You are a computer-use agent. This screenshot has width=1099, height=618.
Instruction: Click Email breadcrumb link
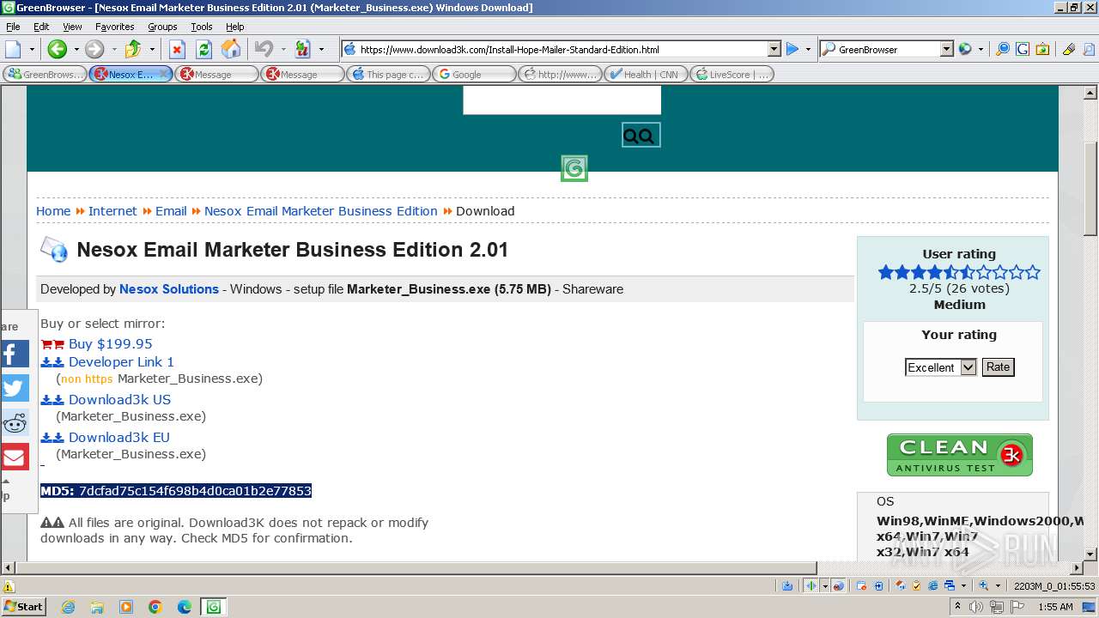[x=171, y=211]
